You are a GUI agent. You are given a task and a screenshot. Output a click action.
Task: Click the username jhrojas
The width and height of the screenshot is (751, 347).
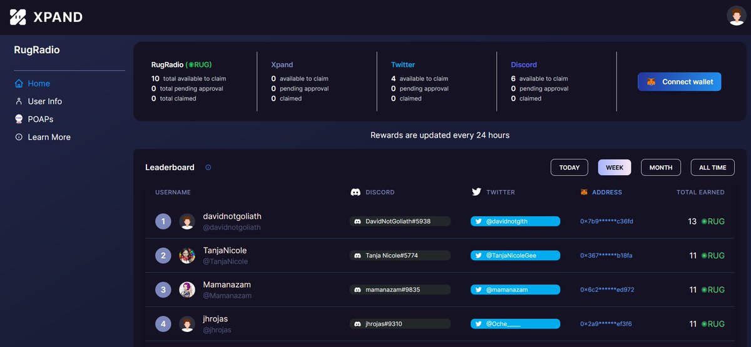pos(215,319)
